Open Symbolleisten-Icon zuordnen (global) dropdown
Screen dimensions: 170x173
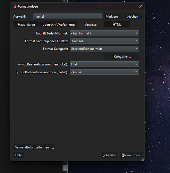[104, 72]
